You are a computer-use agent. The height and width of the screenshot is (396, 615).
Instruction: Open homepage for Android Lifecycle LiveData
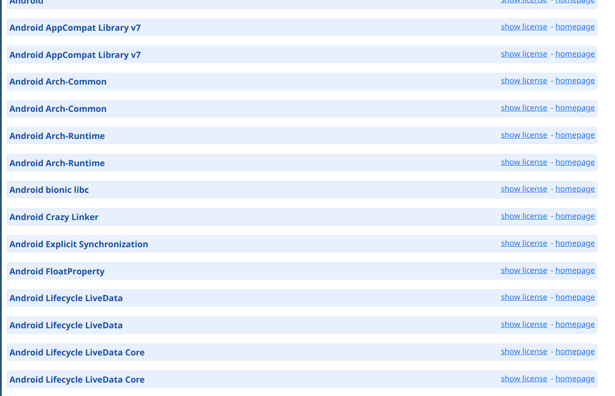point(575,297)
